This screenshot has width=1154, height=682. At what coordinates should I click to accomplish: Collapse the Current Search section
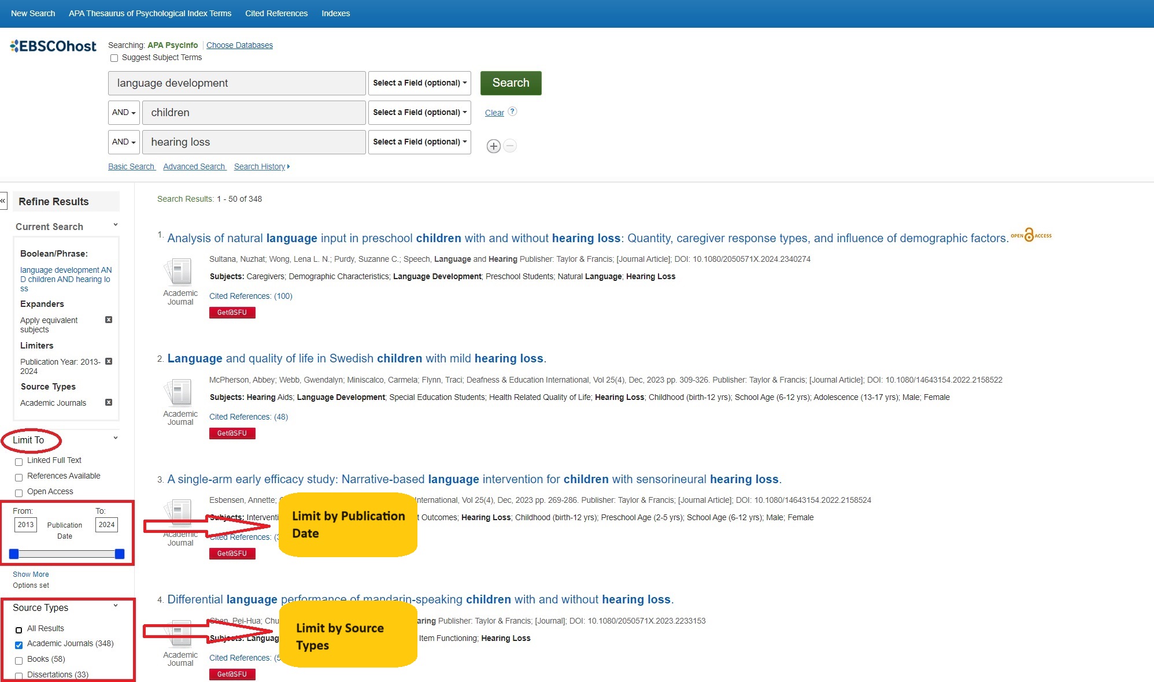pos(116,225)
